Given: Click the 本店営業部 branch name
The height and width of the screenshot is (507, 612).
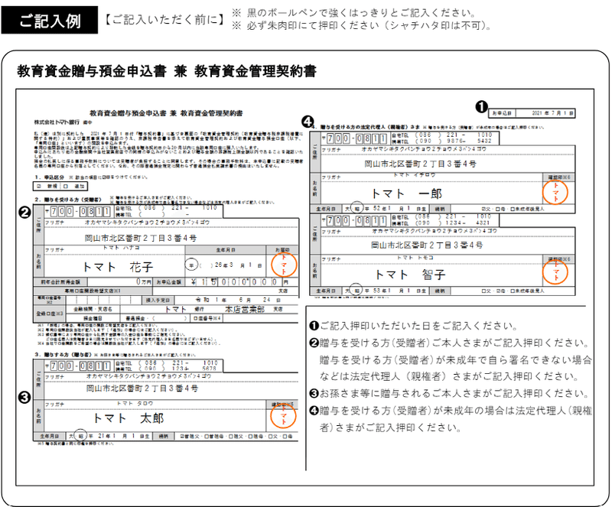Looking at the screenshot, I should coord(245,310).
